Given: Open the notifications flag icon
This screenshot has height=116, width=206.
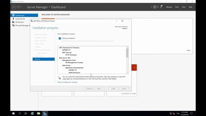Looking at the screenshot, I should 162,7.
